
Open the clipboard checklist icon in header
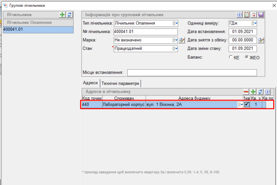click(247, 15)
